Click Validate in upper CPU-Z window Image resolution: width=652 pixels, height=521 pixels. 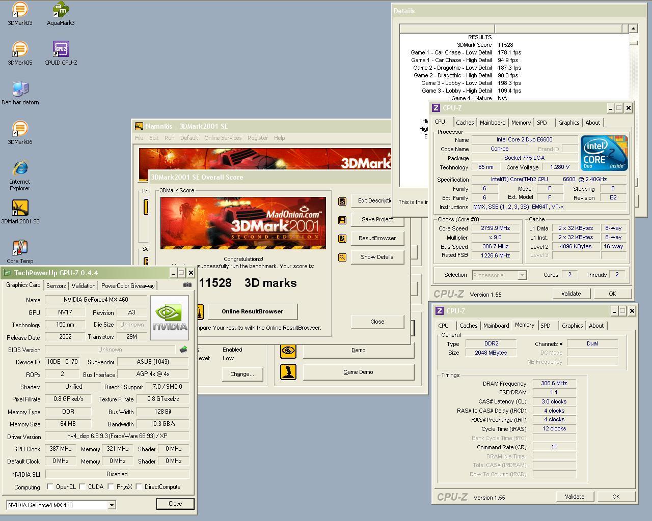571,294
